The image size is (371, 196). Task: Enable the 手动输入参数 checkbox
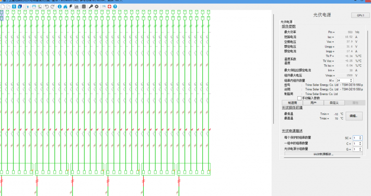tap(299, 98)
